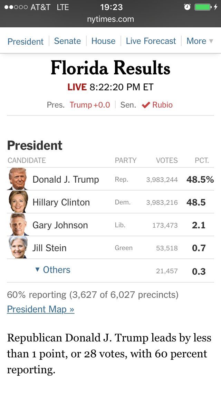
Task: Open the More dropdown menu
Action: (200, 41)
